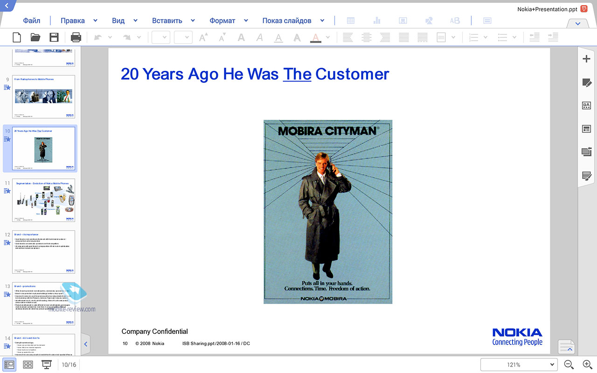Go back using the top-left arrow button
This screenshot has height=373, width=597.
pos(7,5)
